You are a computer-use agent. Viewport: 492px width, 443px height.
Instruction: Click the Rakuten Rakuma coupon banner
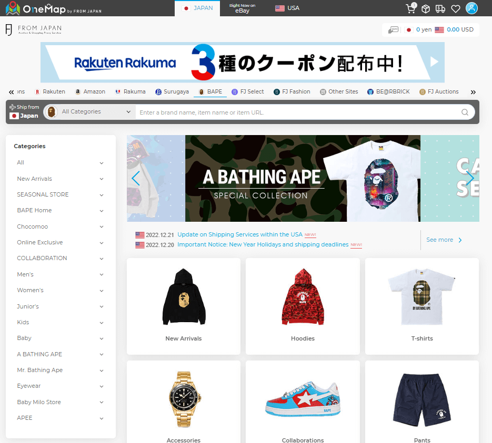[242, 63]
